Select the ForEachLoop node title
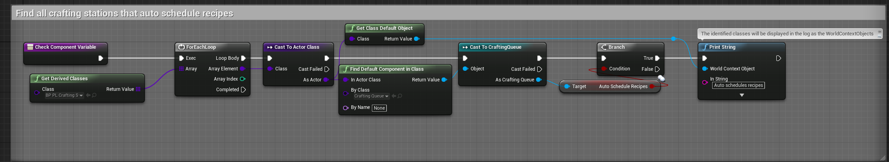 tap(201, 47)
